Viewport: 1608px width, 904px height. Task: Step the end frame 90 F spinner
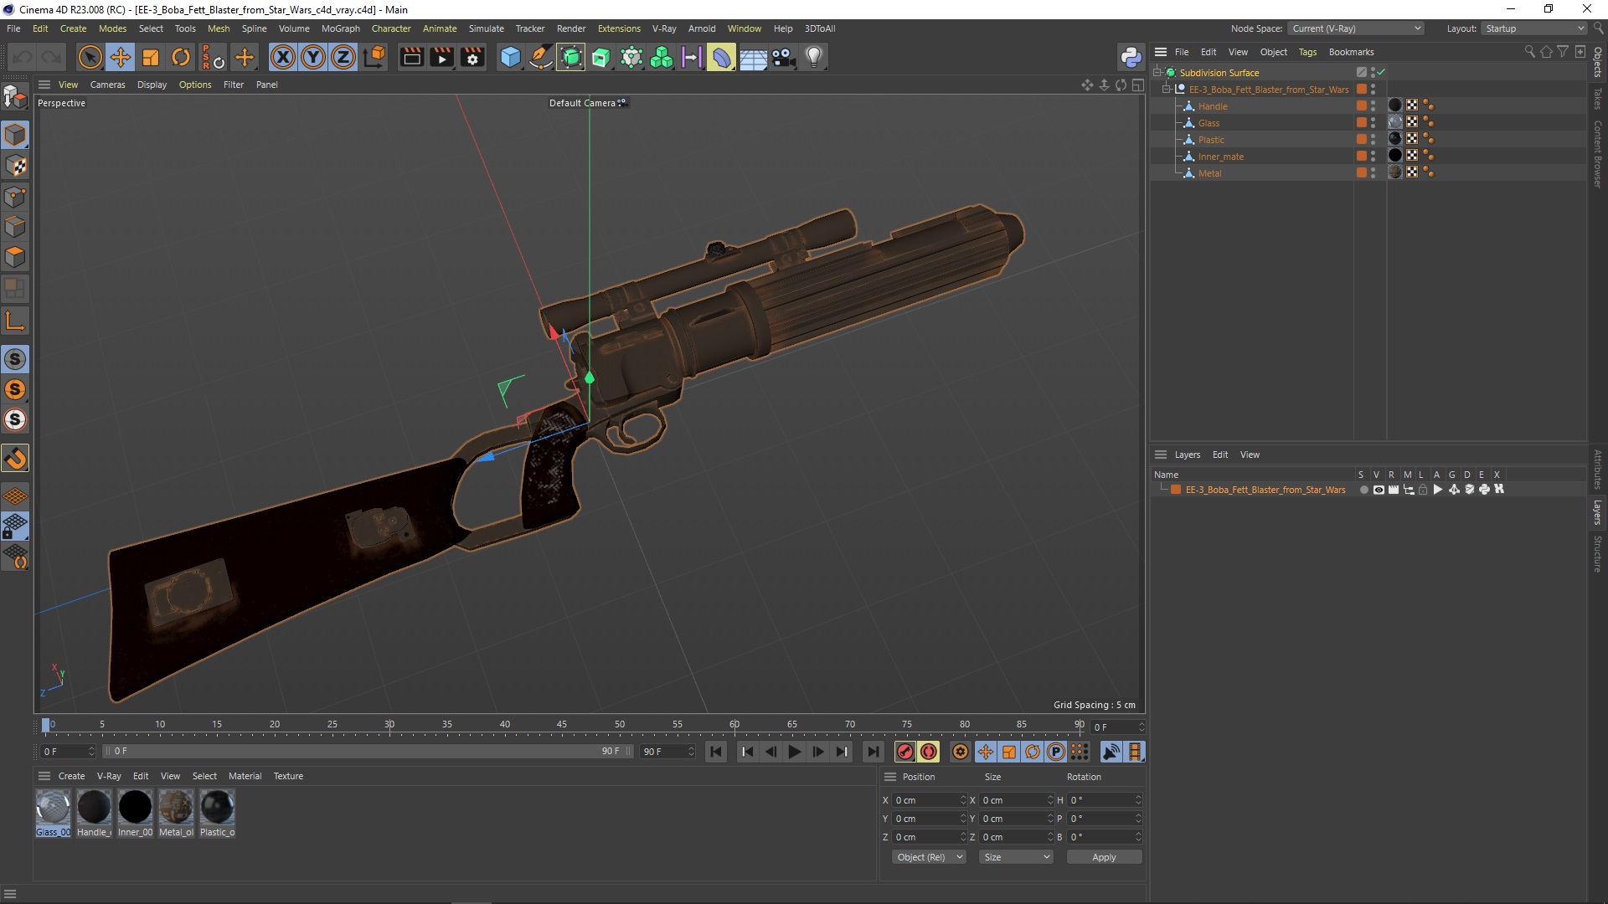click(691, 752)
